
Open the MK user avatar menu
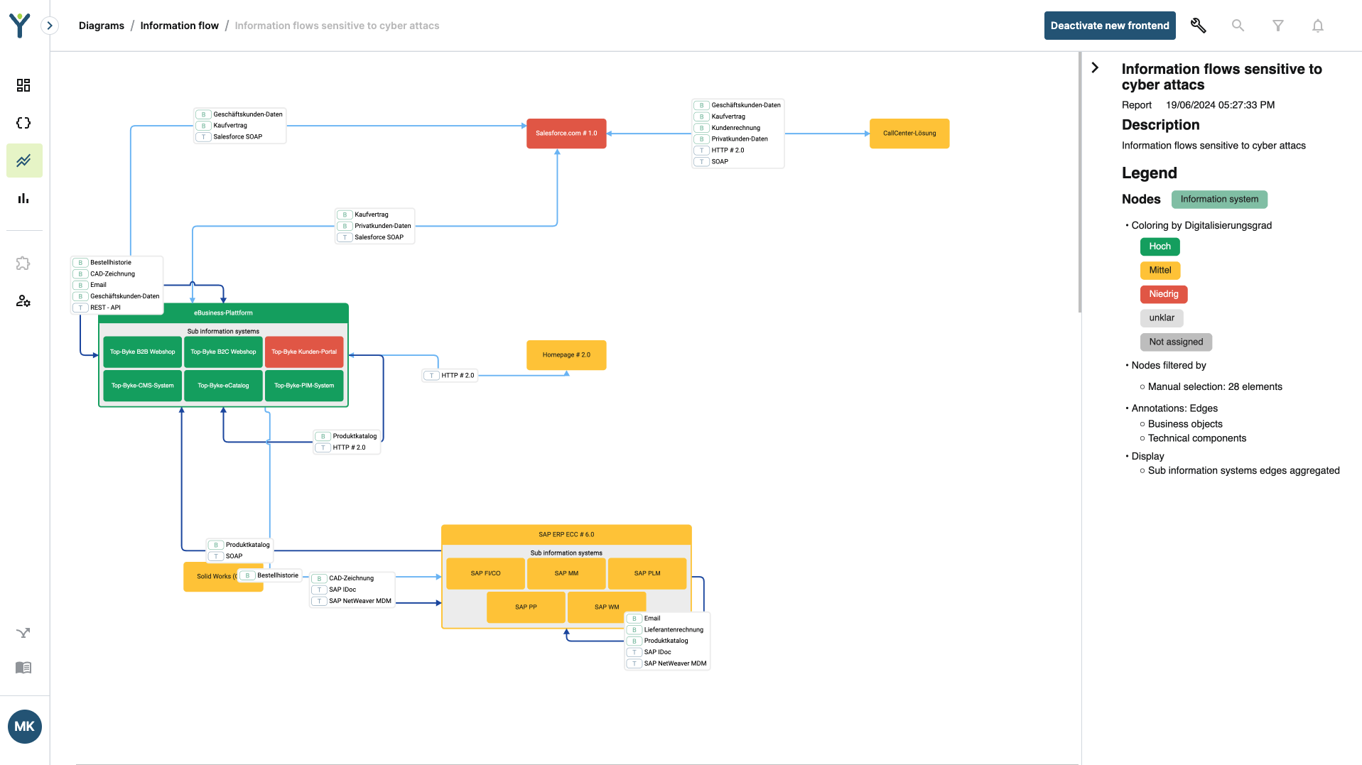[x=25, y=726]
